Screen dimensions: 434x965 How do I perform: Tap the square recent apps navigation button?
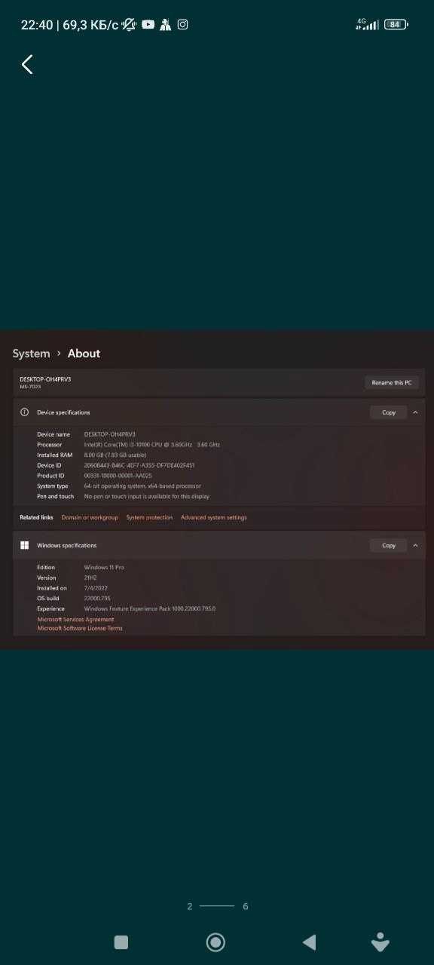[121, 942]
